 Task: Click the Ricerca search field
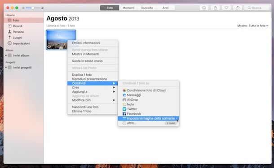(x=257, y=8)
